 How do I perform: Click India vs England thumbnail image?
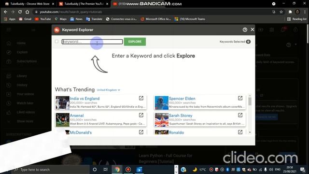(x=62, y=103)
